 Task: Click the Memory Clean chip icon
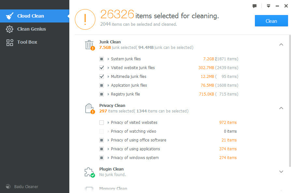[x=89, y=189]
